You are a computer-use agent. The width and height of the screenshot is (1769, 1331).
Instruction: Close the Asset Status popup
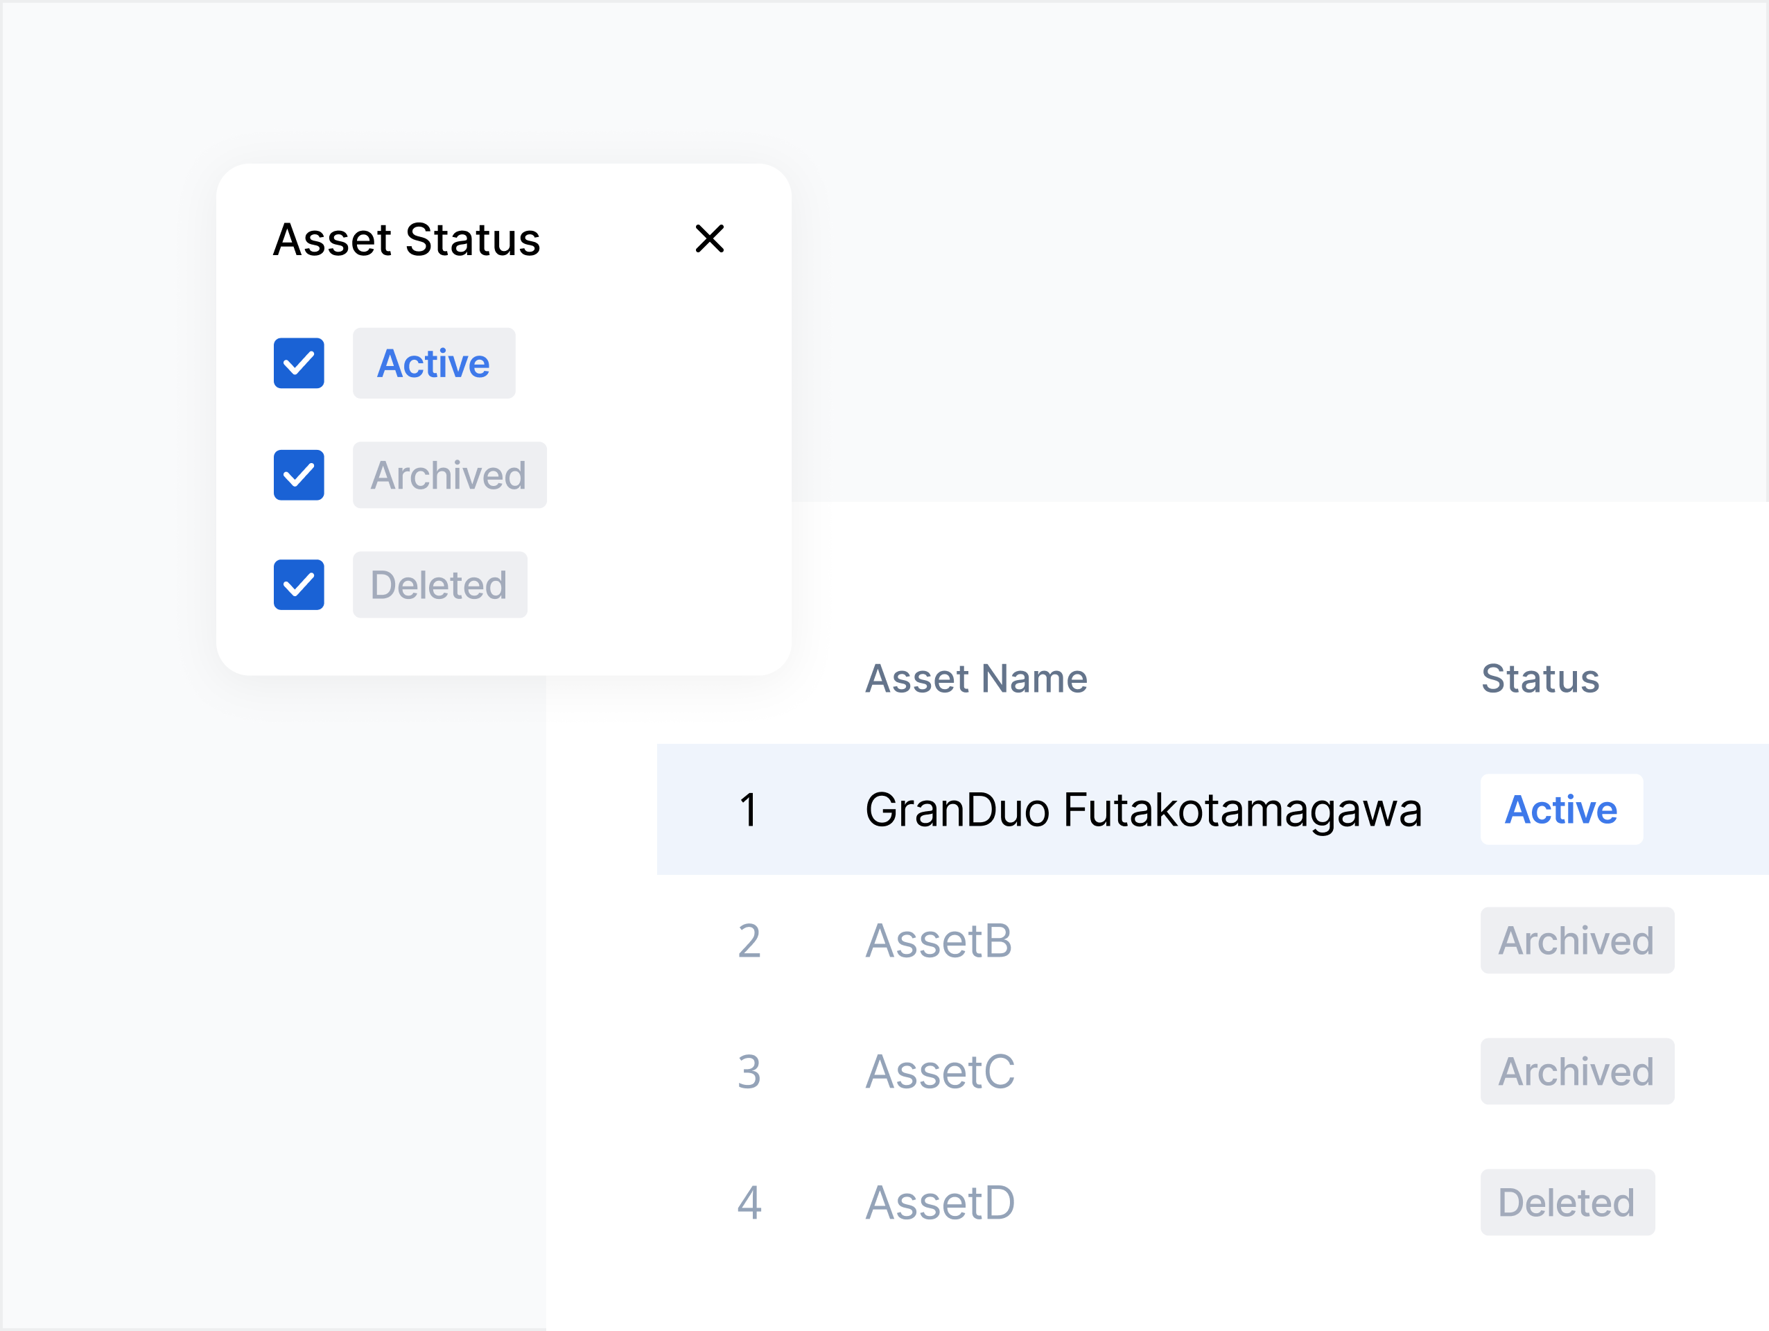tap(709, 238)
